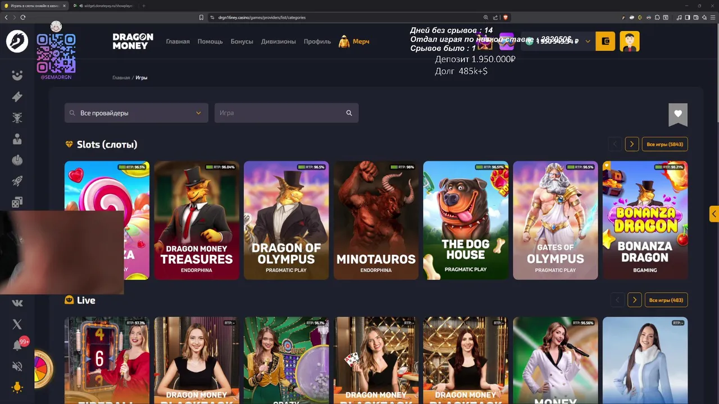Open Gates of Olympus game card
Viewport: 719px width, 404px height.
555,221
